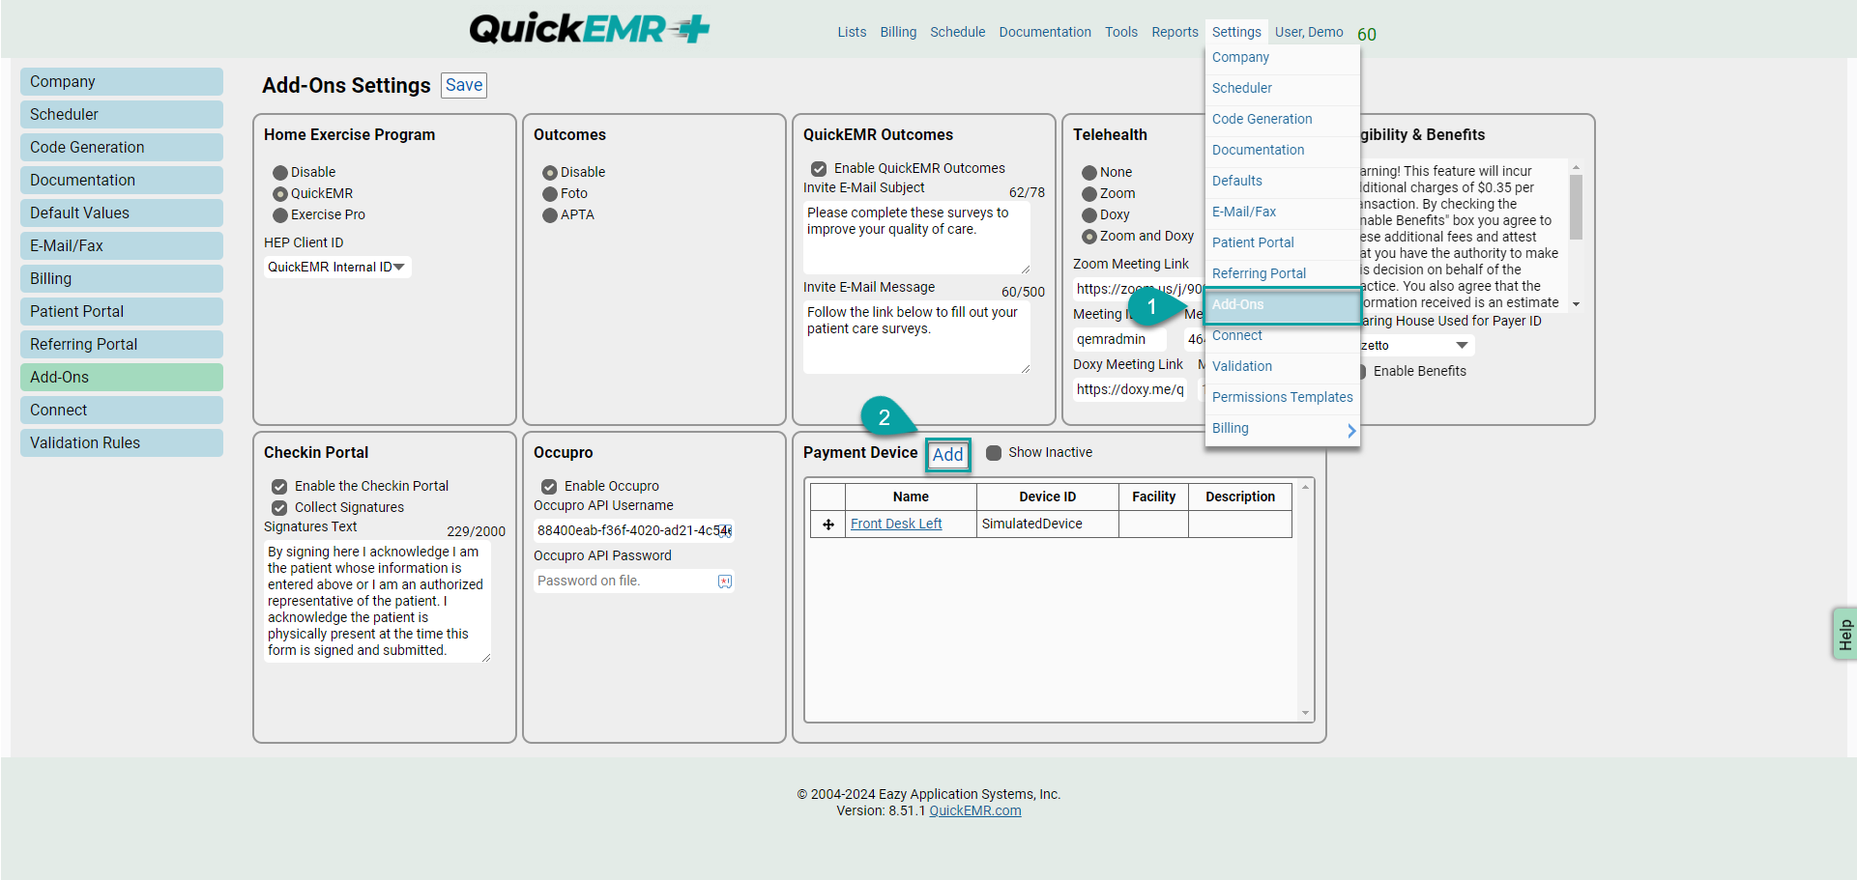Toggle Show Inactive payment devices

(994, 453)
